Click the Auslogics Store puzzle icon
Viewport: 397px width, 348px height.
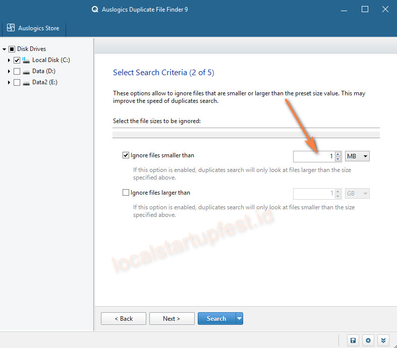tap(11, 28)
